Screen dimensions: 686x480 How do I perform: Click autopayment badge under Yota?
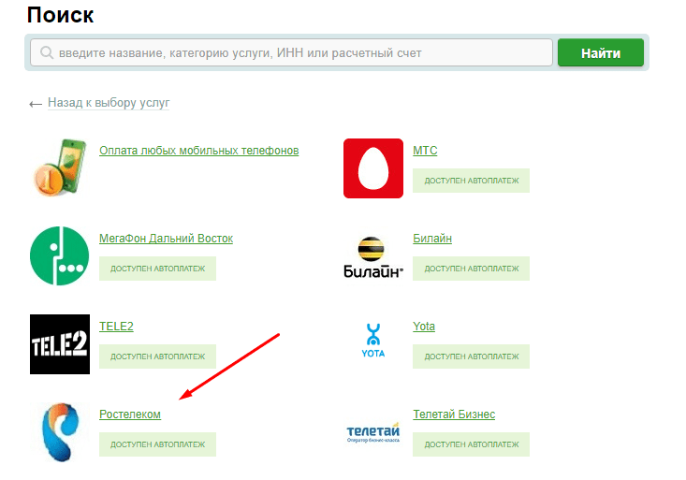pos(471,356)
